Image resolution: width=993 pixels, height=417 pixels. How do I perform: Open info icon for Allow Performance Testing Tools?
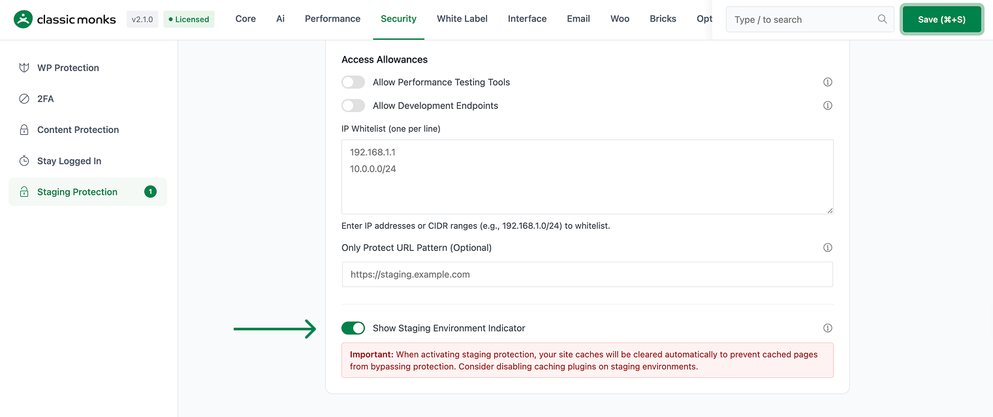(x=828, y=82)
